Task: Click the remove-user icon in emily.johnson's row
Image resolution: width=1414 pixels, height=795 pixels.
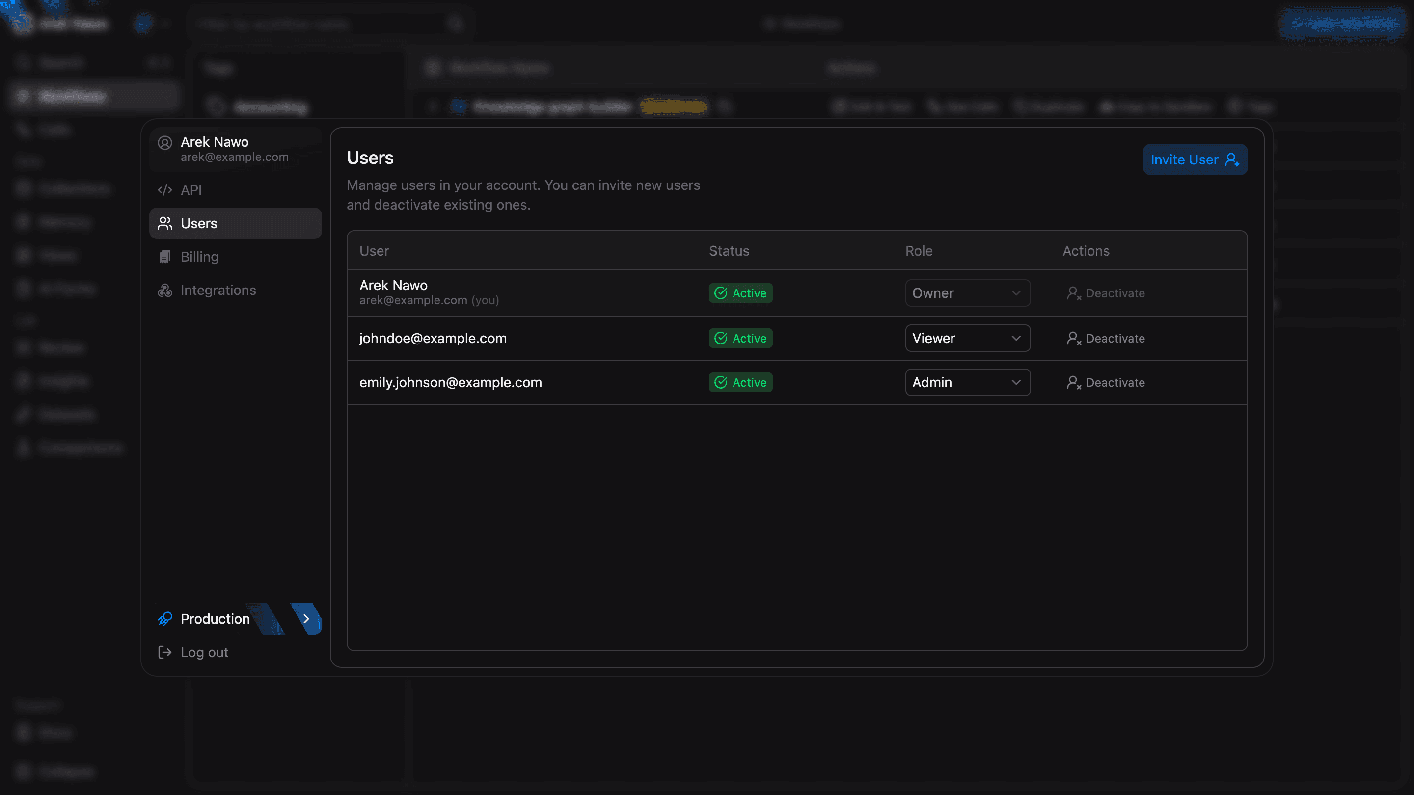Action: 1074,382
